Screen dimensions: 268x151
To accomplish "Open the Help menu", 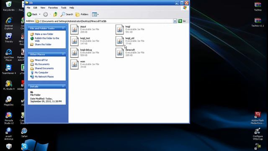I will click(72, 8).
